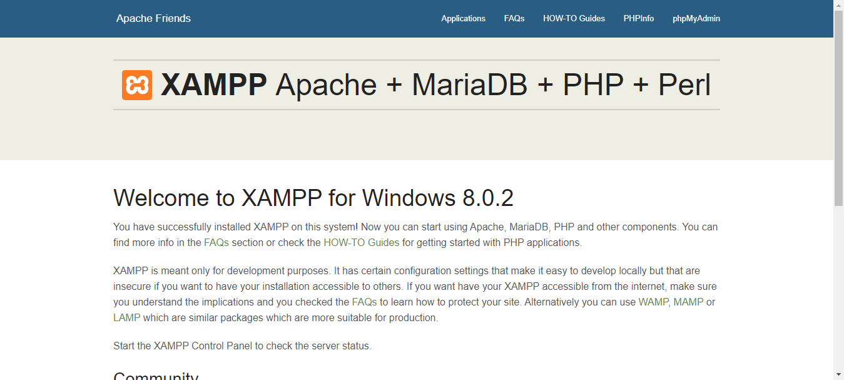Click the Welcome to XAMPP for Windows heading
The height and width of the screenshot is (380, 844).
pos(313,198)
